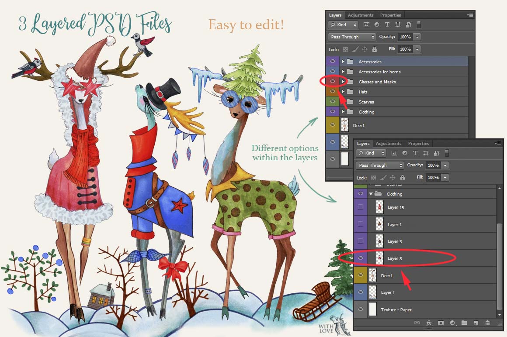Viewport: 507px width, 337px height.
Task: Switch to Properties tab in the lower panel
Action: click(x=418, y=144)
